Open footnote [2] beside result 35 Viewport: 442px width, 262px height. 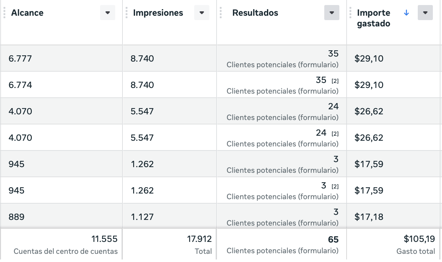[x=335, y=81]
